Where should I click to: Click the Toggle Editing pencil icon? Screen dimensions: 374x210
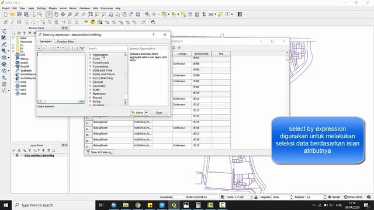(x=12, y=22)
